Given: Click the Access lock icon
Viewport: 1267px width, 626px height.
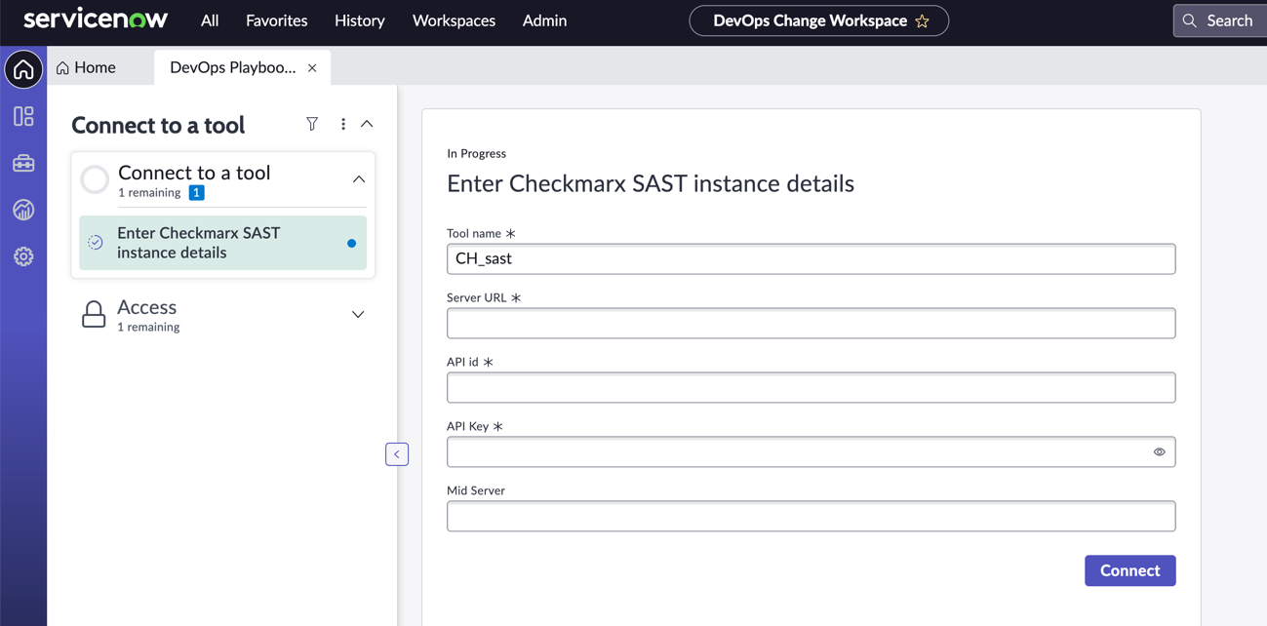Looking at the screenshot, I should click(x=94, y=314).
